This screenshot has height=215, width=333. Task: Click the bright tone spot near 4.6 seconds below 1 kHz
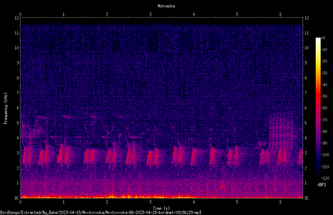[222, 187]
